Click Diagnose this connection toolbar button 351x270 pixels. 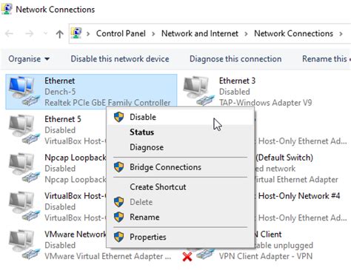coord(235,59)
